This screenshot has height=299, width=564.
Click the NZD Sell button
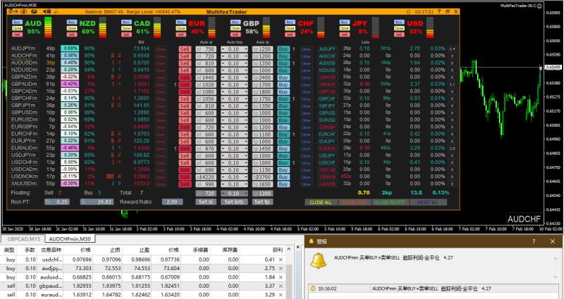[x=72, y=34]
